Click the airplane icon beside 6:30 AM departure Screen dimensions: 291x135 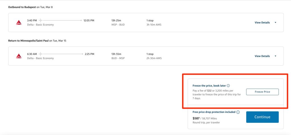click(x=41, y=54)
